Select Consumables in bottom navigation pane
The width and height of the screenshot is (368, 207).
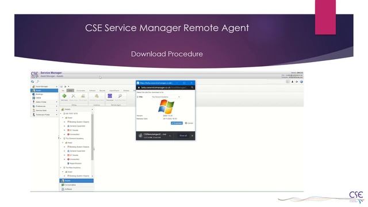pos(76,185)
